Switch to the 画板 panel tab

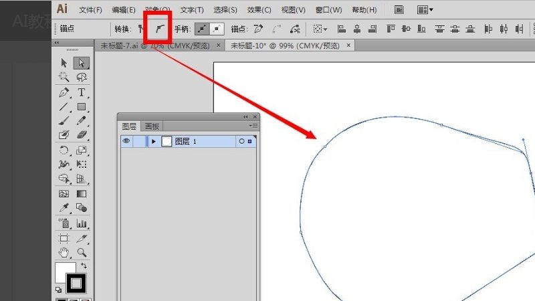(x=152, y=126)
